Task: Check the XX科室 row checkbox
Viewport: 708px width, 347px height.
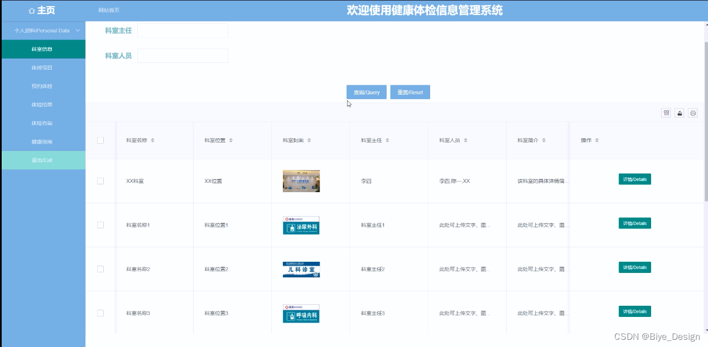Action: pyautogui.click(x=100, y=181)
